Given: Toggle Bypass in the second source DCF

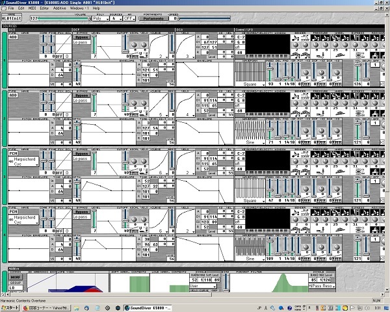Looking at the screenshot, I should coord(81,96).
